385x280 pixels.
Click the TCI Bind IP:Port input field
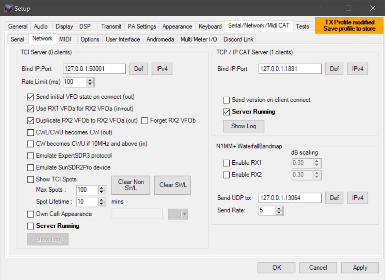94,69
